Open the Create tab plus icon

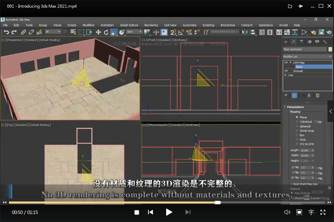[x=286, y=42]
